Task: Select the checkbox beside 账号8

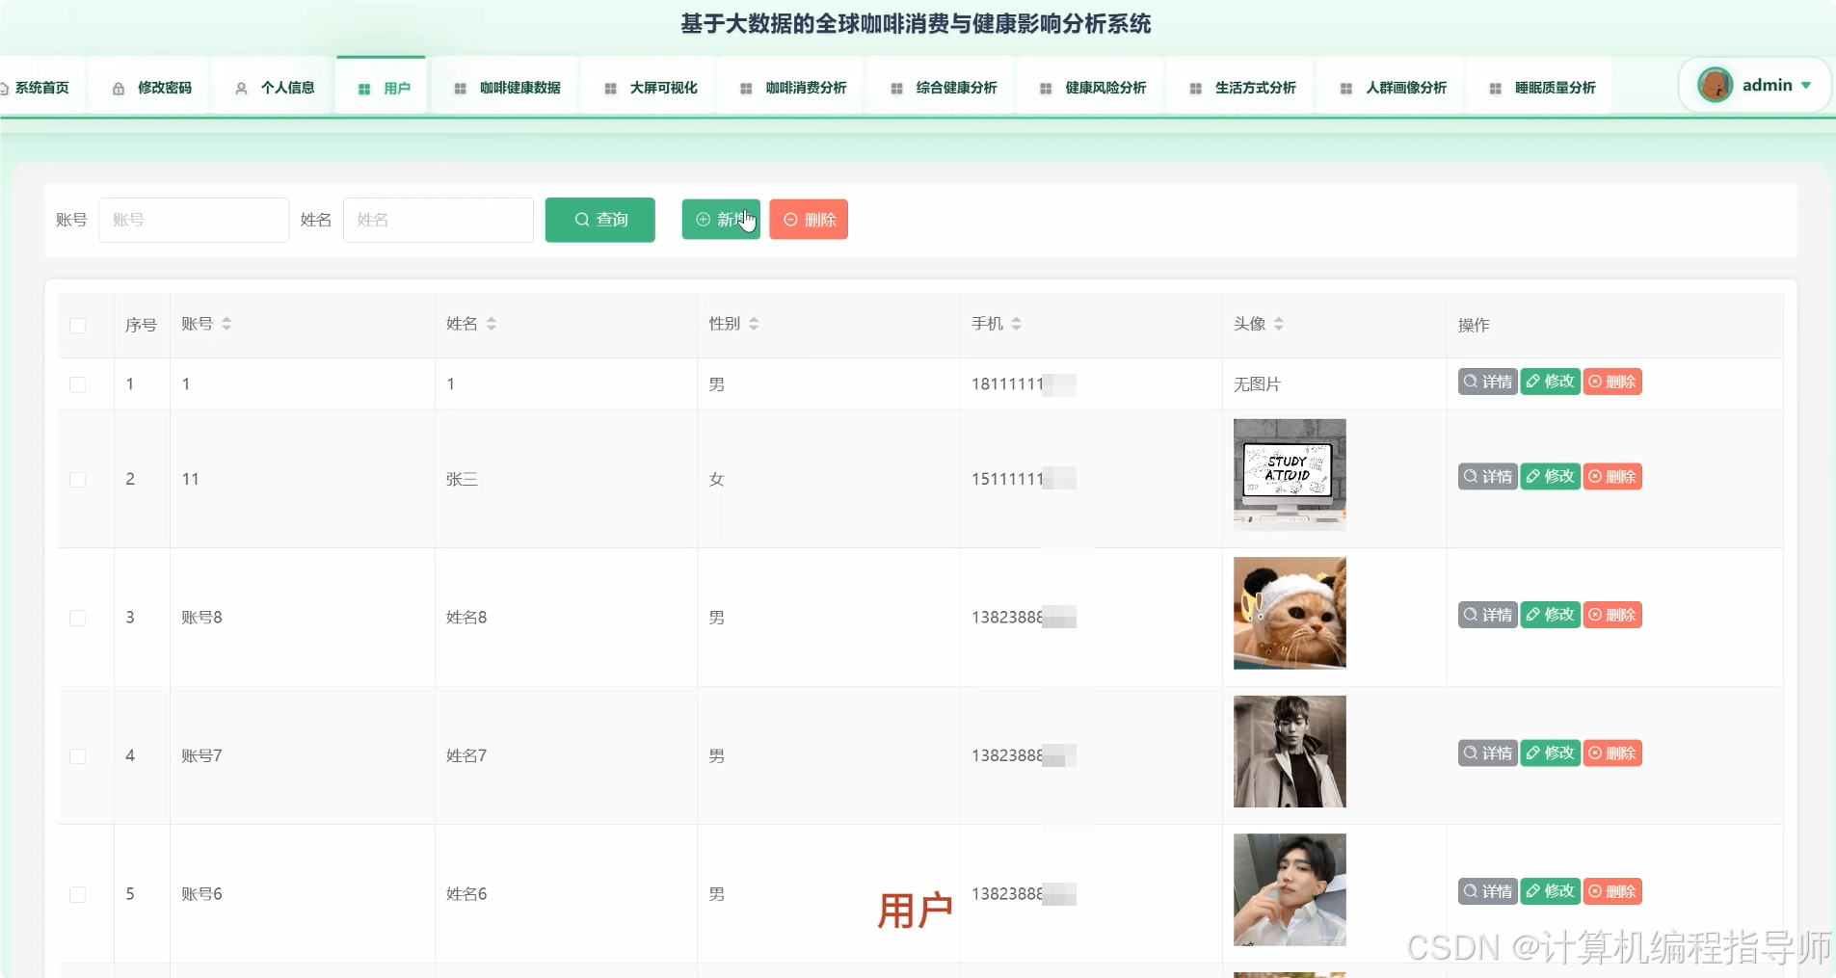Action: tap(78, 617)
